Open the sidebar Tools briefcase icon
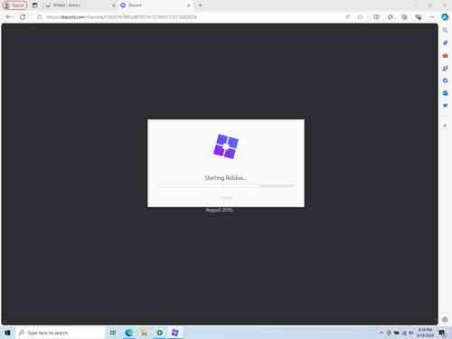The width and height of the screenshot is (452, 339). point(445,55)
